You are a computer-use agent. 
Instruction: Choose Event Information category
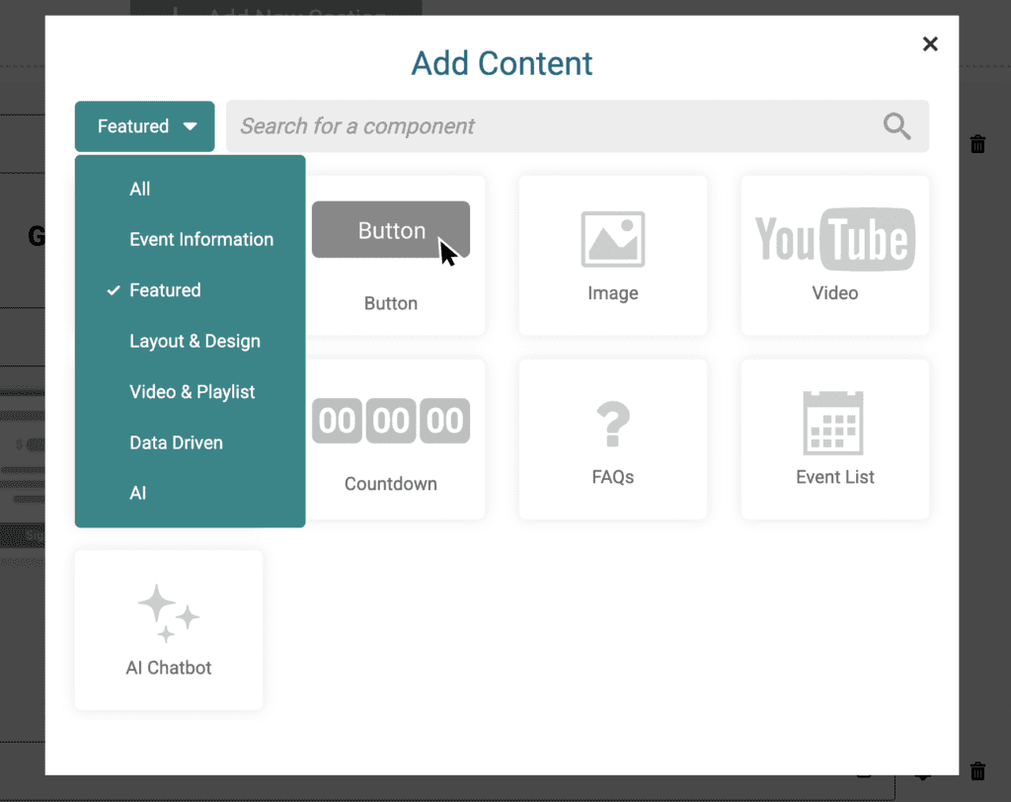201,239
